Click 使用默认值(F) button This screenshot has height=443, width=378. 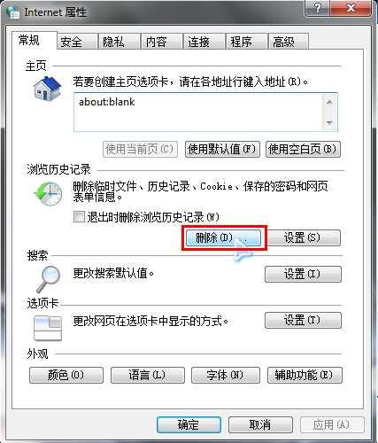click(222, 149)
